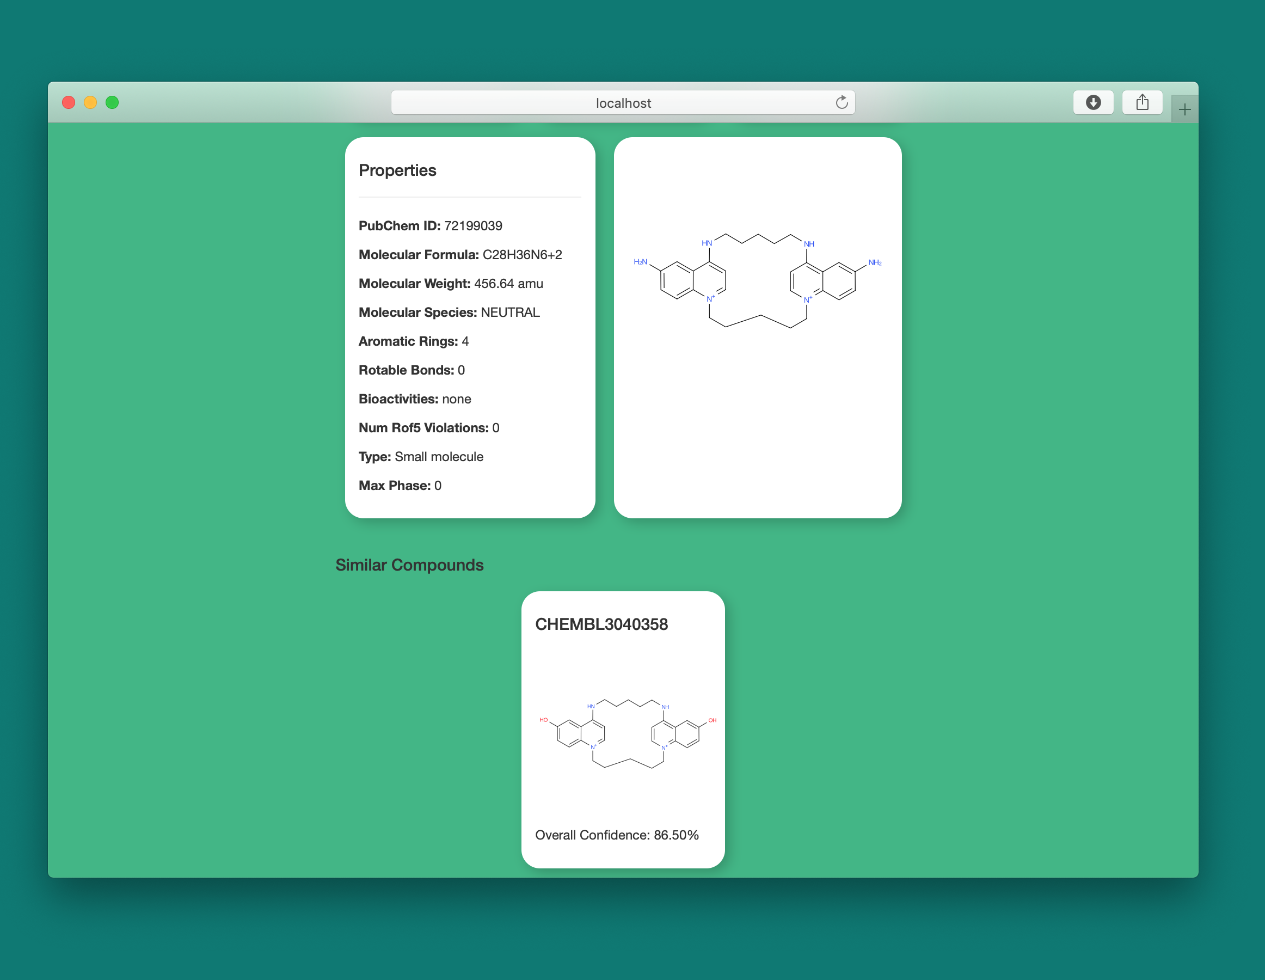1265x980 pixels.
Task: Click the localhost address bar
Action: click(x=623, y=103)
